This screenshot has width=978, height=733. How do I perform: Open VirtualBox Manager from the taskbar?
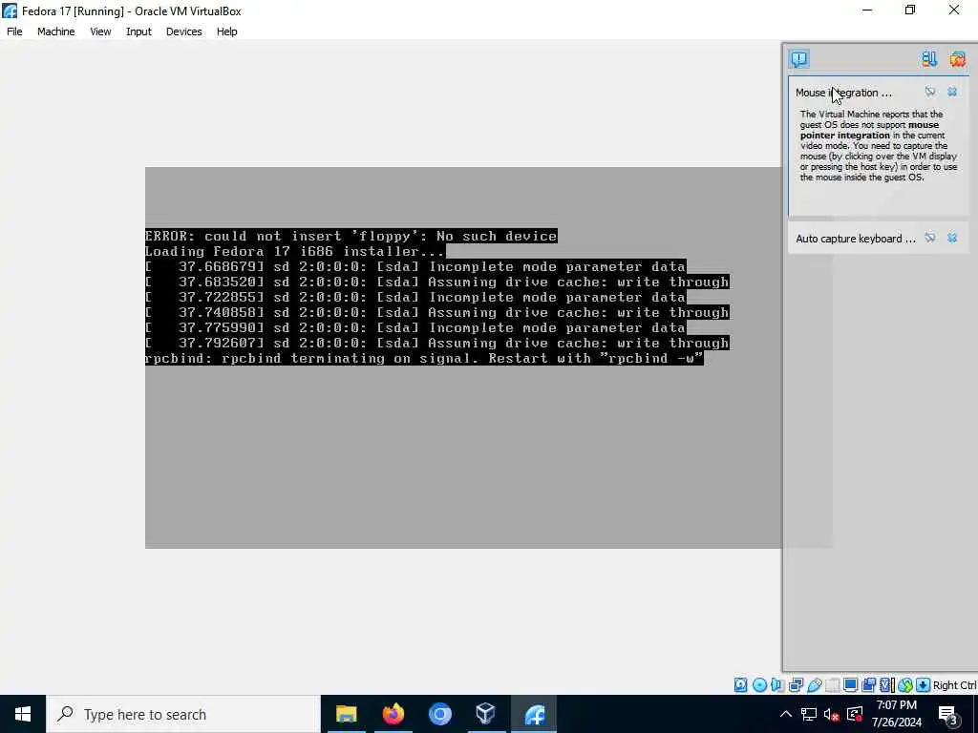(x=486, y=714)
